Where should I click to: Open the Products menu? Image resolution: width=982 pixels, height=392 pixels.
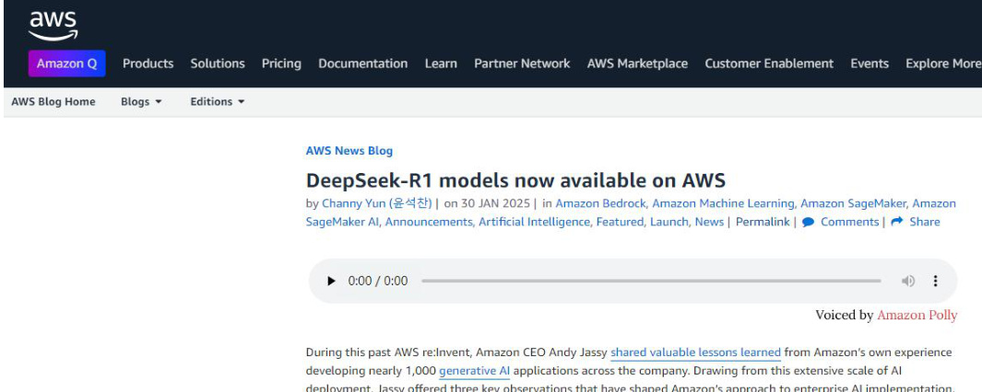[x=148, y=63]
